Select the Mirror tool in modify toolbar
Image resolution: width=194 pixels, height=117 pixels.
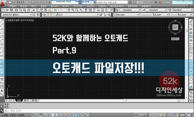point(191,29)
